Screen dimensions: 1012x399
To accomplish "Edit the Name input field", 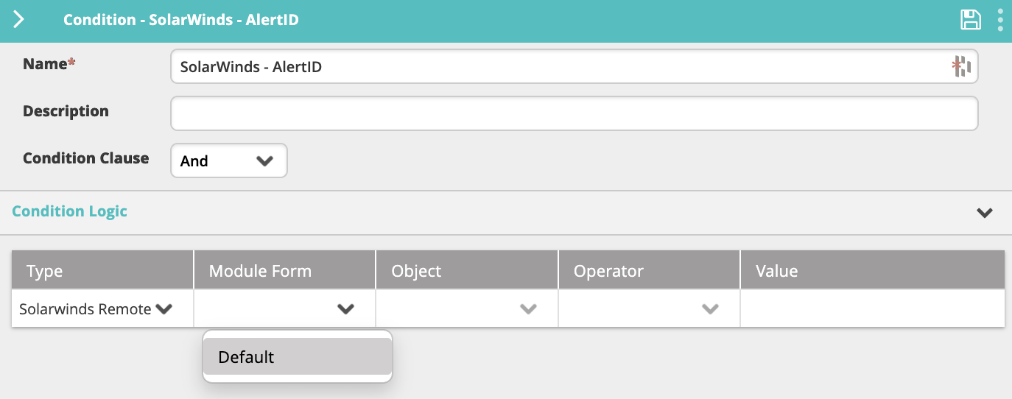I will coord(574,67).
